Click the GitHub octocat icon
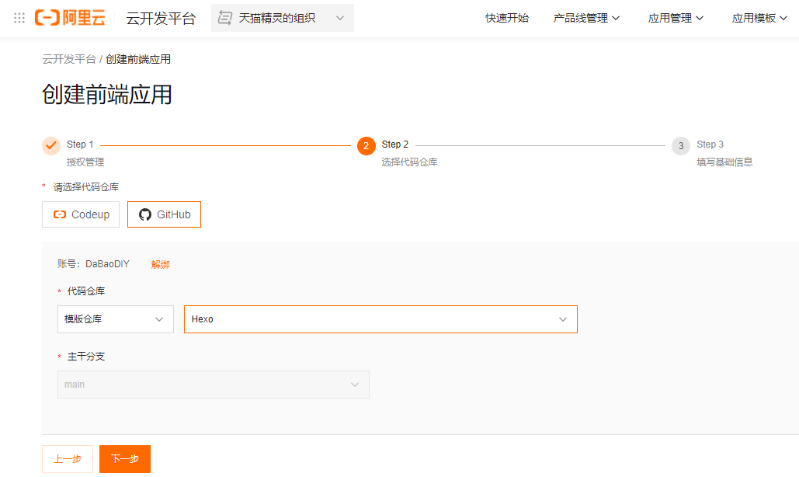Image resolution: width=799 pixels, height=477 pixels. [x=145, y=214]
